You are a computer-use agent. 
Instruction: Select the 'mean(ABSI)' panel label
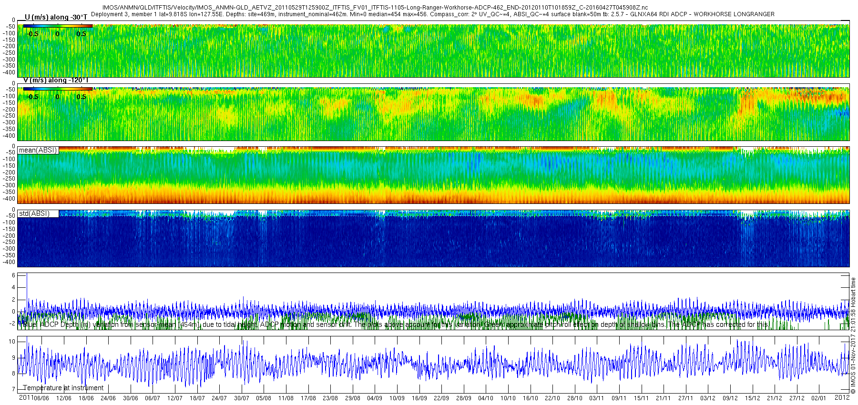[38, 150]
